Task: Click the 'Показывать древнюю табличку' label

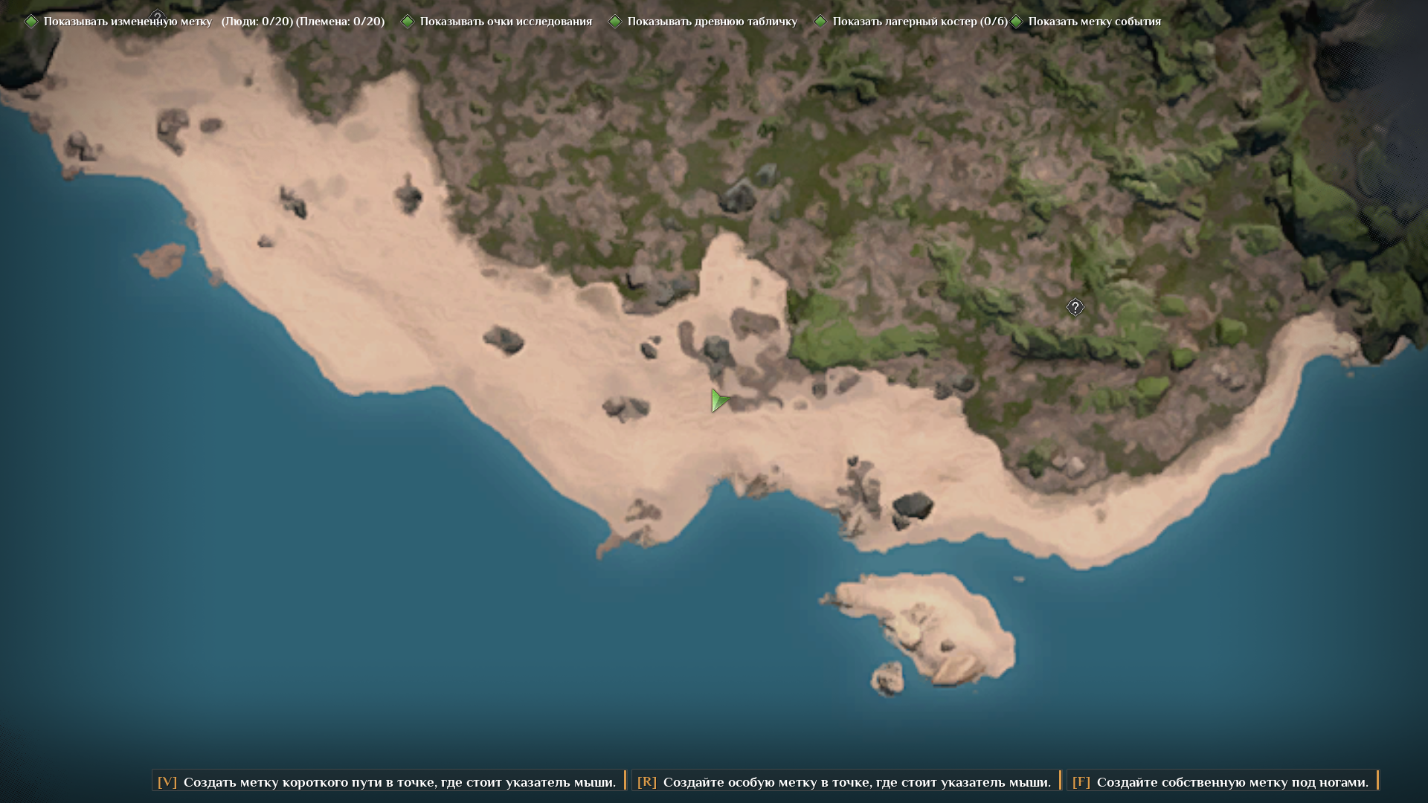Action: coord(713,22)
